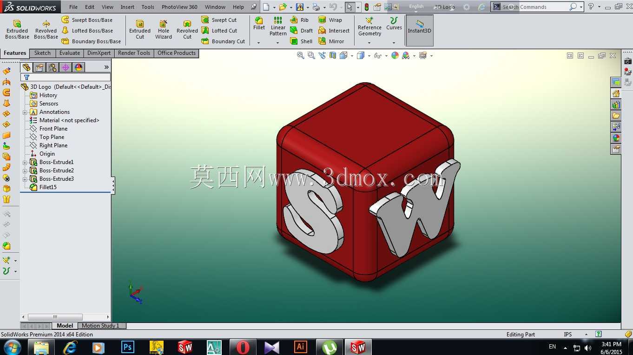Select Material <not specified> entry
633x355 pixels.
pos(65,120)
